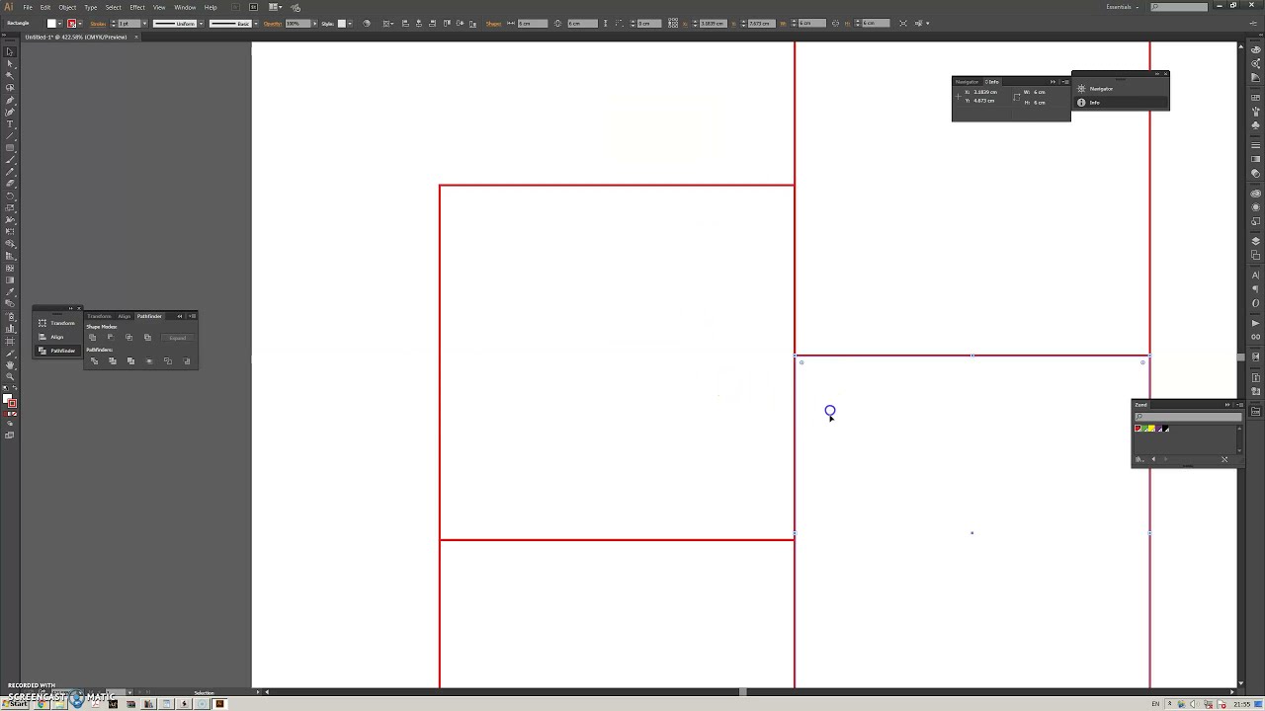
Task: Click the Minus Front shape mode icon
Action: pyautogui.click(x=111, y=338)
